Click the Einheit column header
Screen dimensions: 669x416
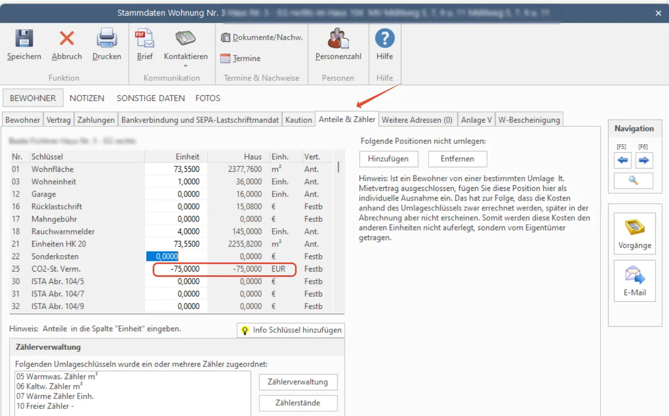176,156
